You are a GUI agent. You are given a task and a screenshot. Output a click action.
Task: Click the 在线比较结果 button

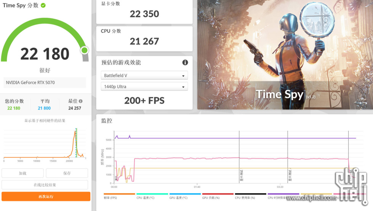(x=45, y=185)
